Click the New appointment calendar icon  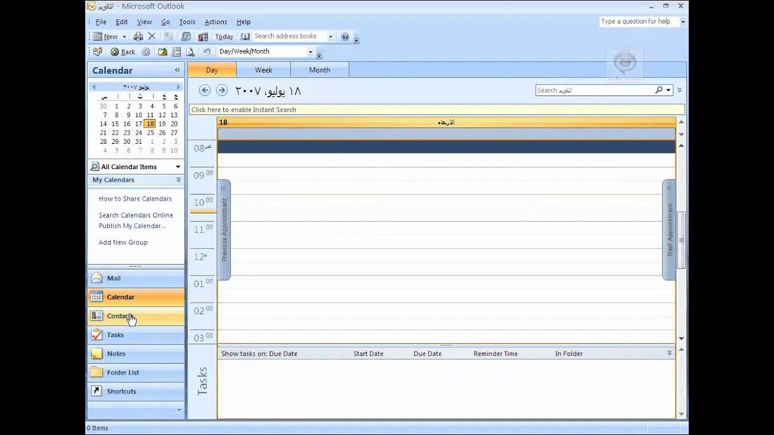coord(97,36)
